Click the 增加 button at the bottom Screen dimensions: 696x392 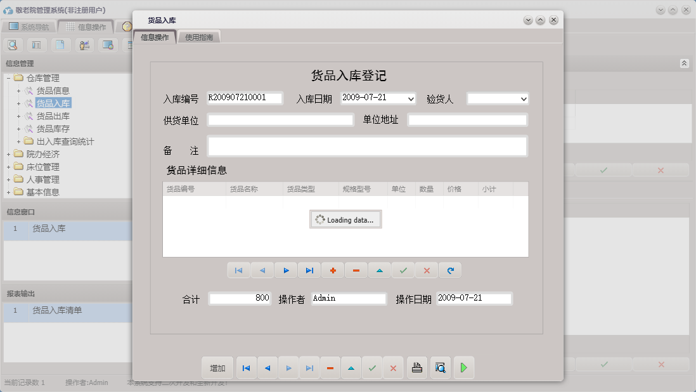[217, 367]
